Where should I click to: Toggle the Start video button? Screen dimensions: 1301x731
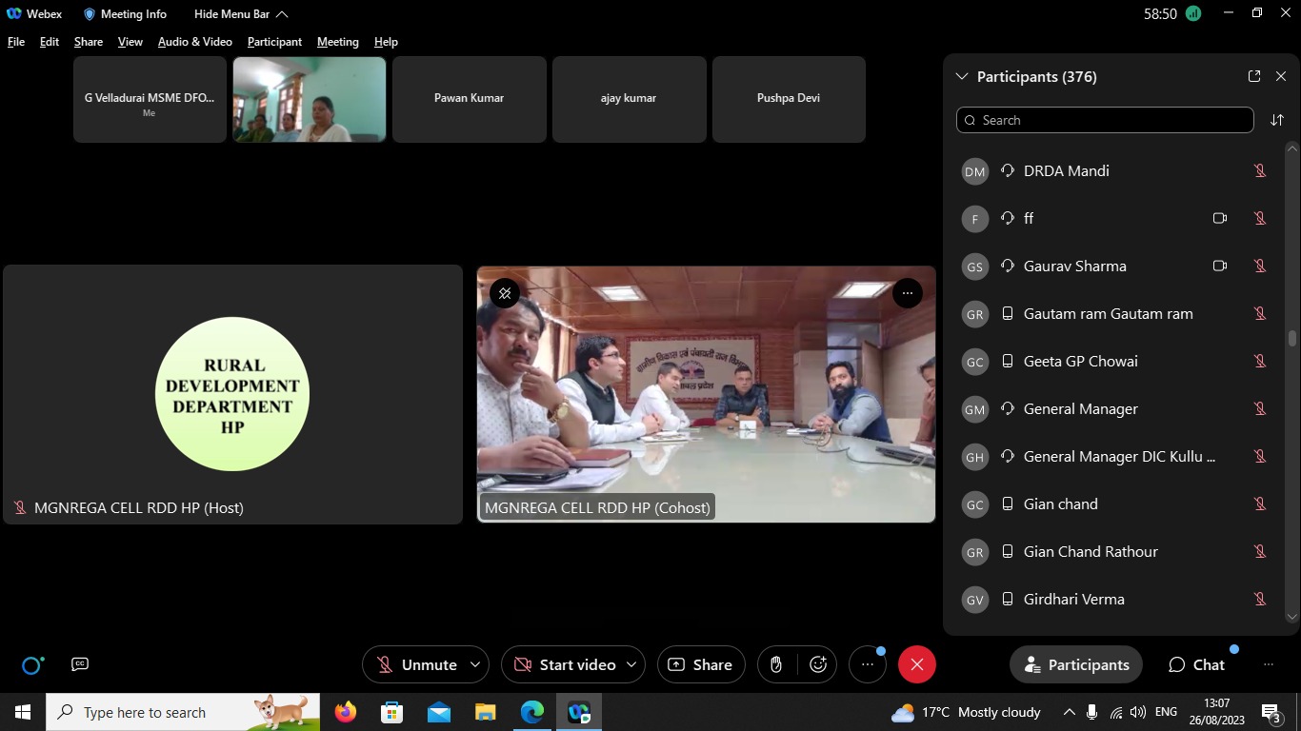564,664
